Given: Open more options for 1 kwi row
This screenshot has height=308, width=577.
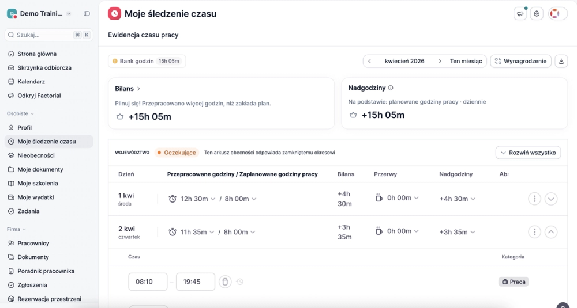Looking at the screenshot, I should 534,199.
